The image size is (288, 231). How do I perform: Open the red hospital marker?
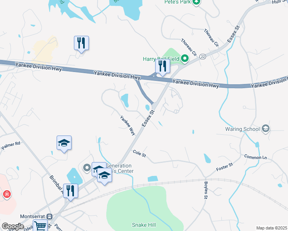7,194
